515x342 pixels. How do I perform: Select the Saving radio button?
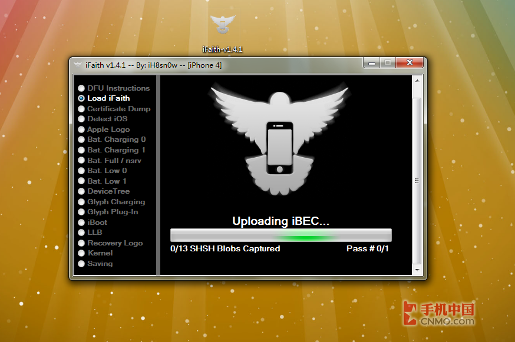tap(81, 264)
